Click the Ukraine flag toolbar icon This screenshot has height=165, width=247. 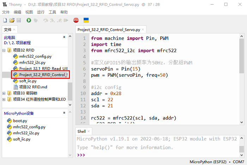point(86,20)
